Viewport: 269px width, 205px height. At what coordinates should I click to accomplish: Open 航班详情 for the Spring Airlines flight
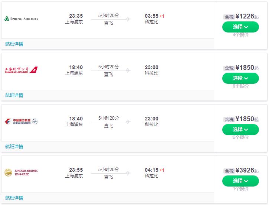pyautogui.click(x=14, y=44)
